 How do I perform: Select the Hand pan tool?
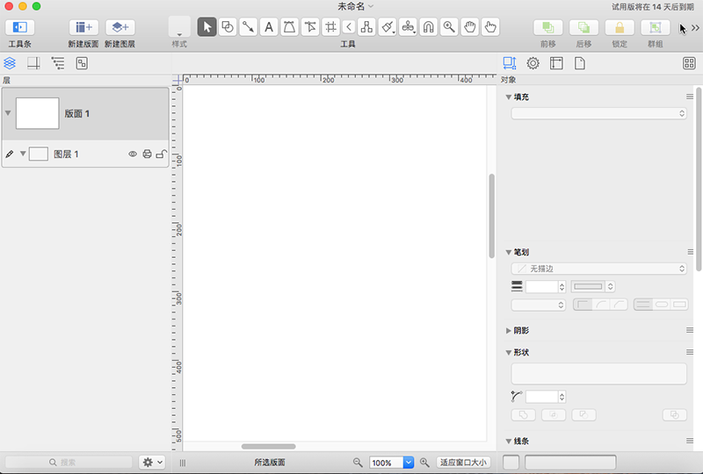(x=469, y=27)
